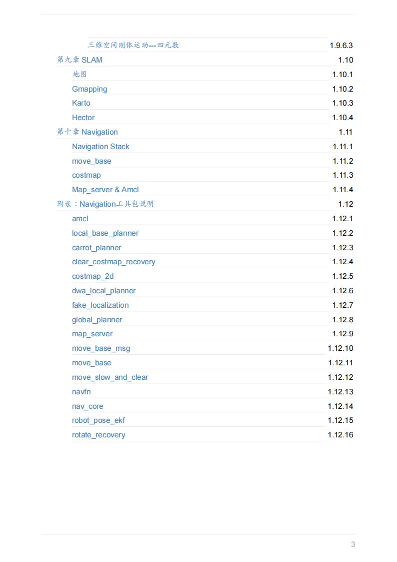Open move_slow_and_clear section

[110, 377]
